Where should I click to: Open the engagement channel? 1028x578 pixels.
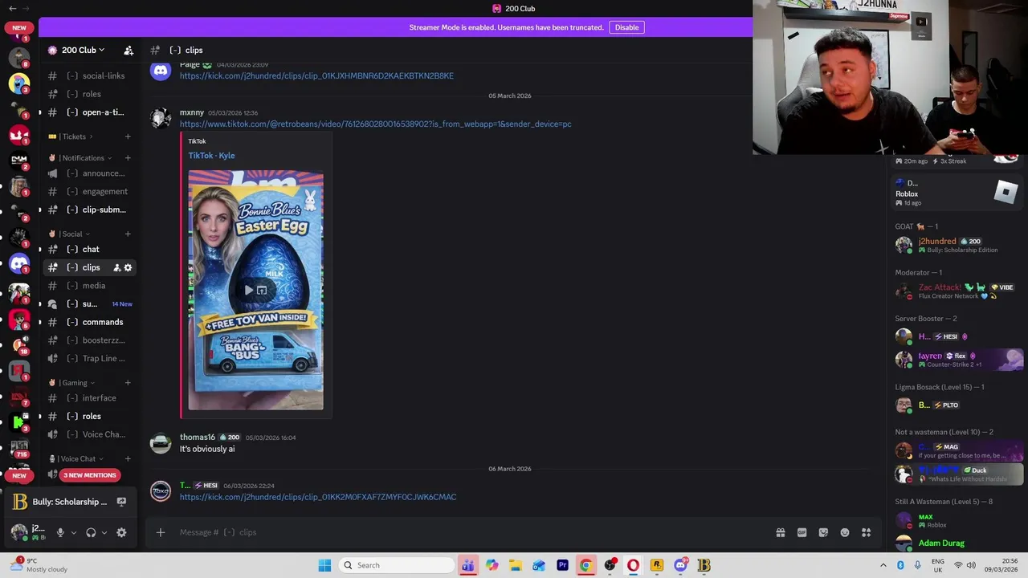coord(88,191)
